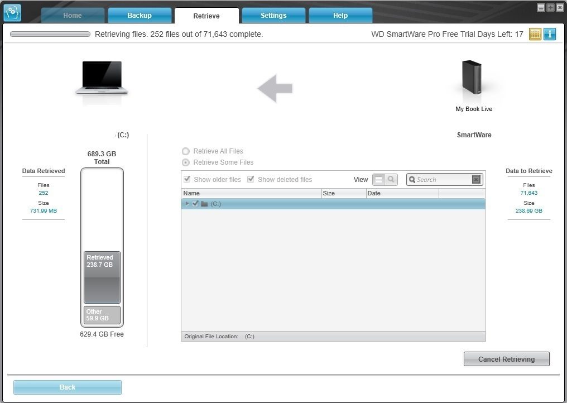Click the blue information icon
This screenshot has height=403, width=567.
pyautogui.click(x=550, y=34)
